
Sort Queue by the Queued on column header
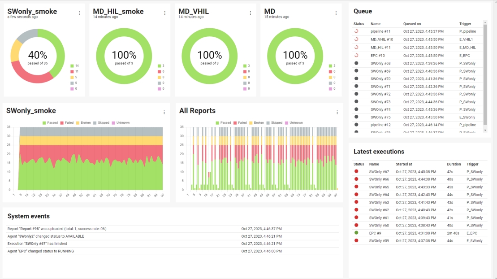click(x=412, y=24)
